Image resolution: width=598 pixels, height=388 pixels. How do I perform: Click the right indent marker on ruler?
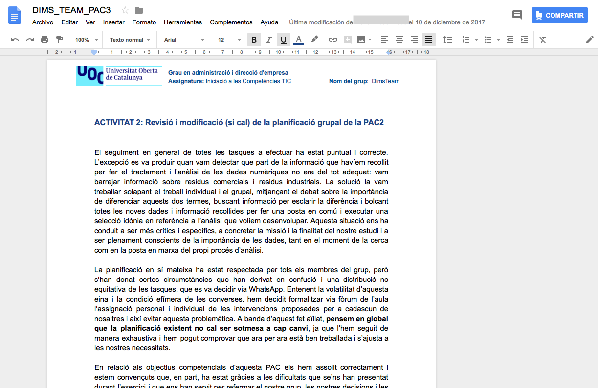[388, 52]
